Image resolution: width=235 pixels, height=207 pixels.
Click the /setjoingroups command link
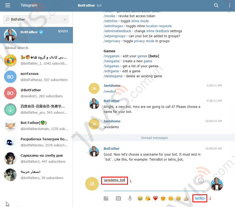tap(114, 36)
